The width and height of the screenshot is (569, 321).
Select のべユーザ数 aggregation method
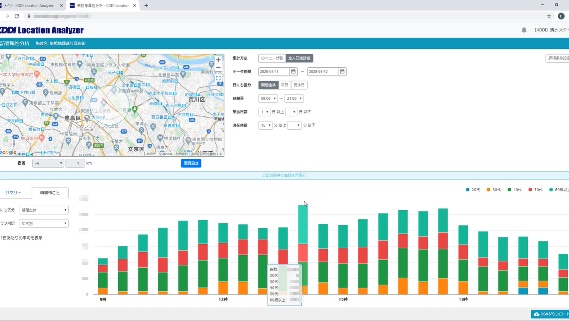coord(272,58)
